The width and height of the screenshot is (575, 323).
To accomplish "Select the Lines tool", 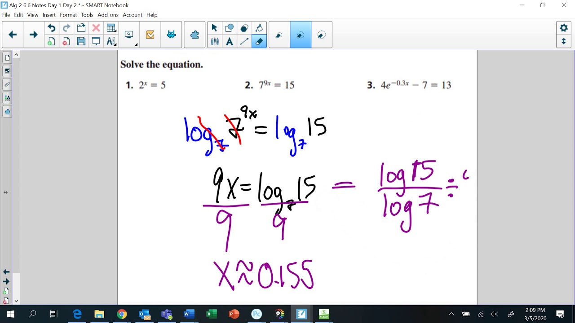I will (244, 41).
